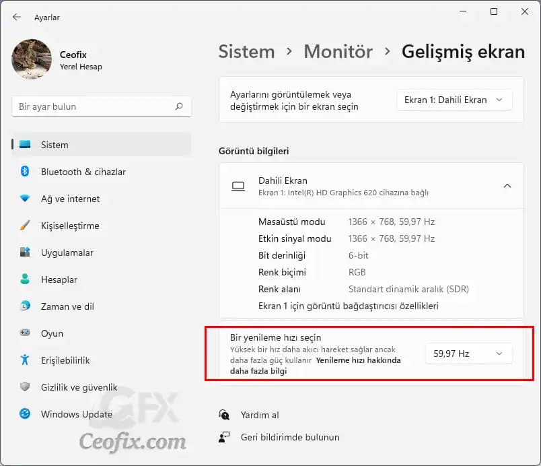
Task: Click the Oyun gamepad icon
Action: 25,333
